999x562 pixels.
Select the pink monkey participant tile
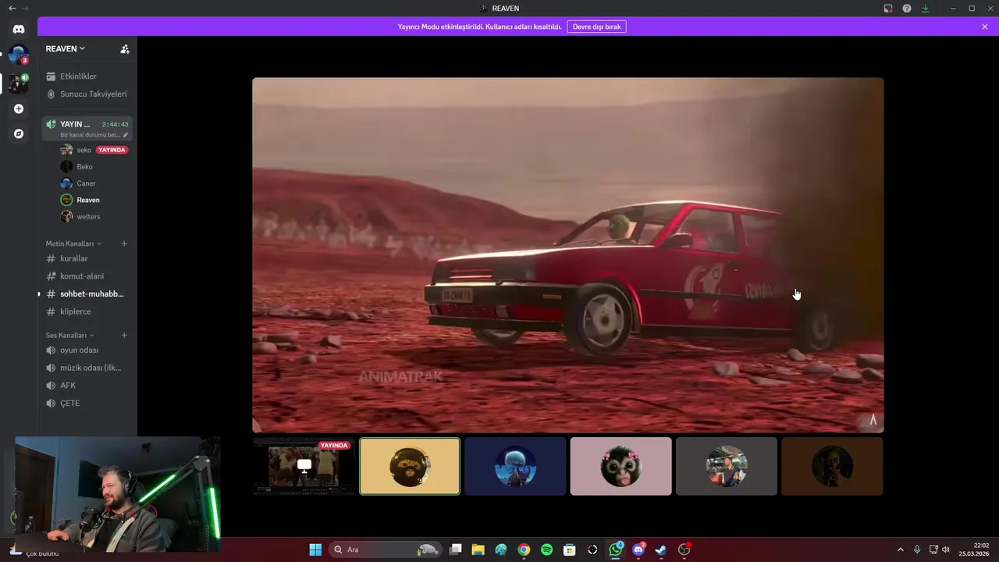621,466
